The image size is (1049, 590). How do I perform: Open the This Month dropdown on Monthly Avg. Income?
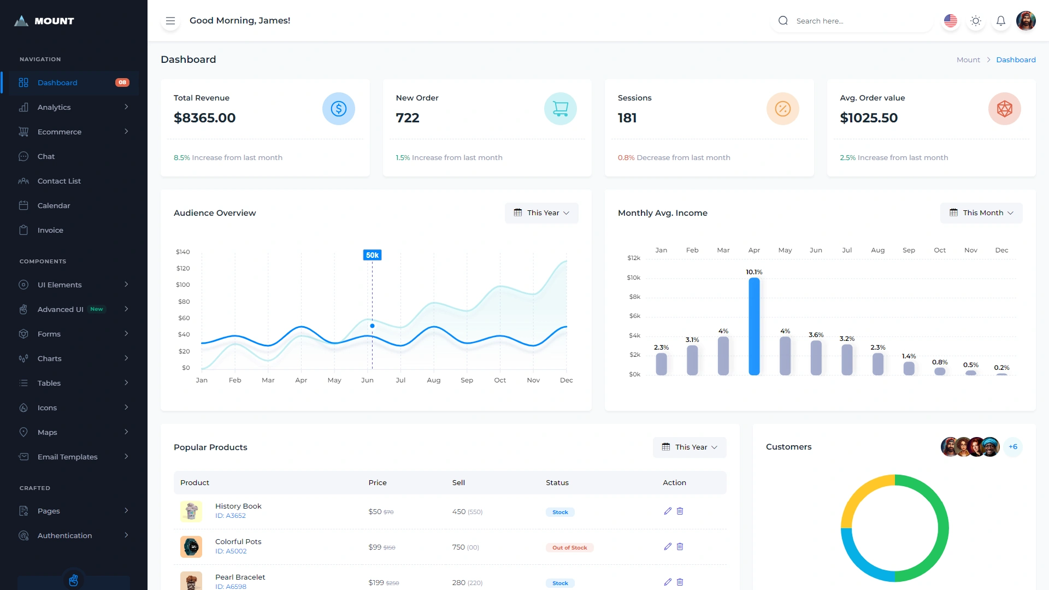coord(981,213)
